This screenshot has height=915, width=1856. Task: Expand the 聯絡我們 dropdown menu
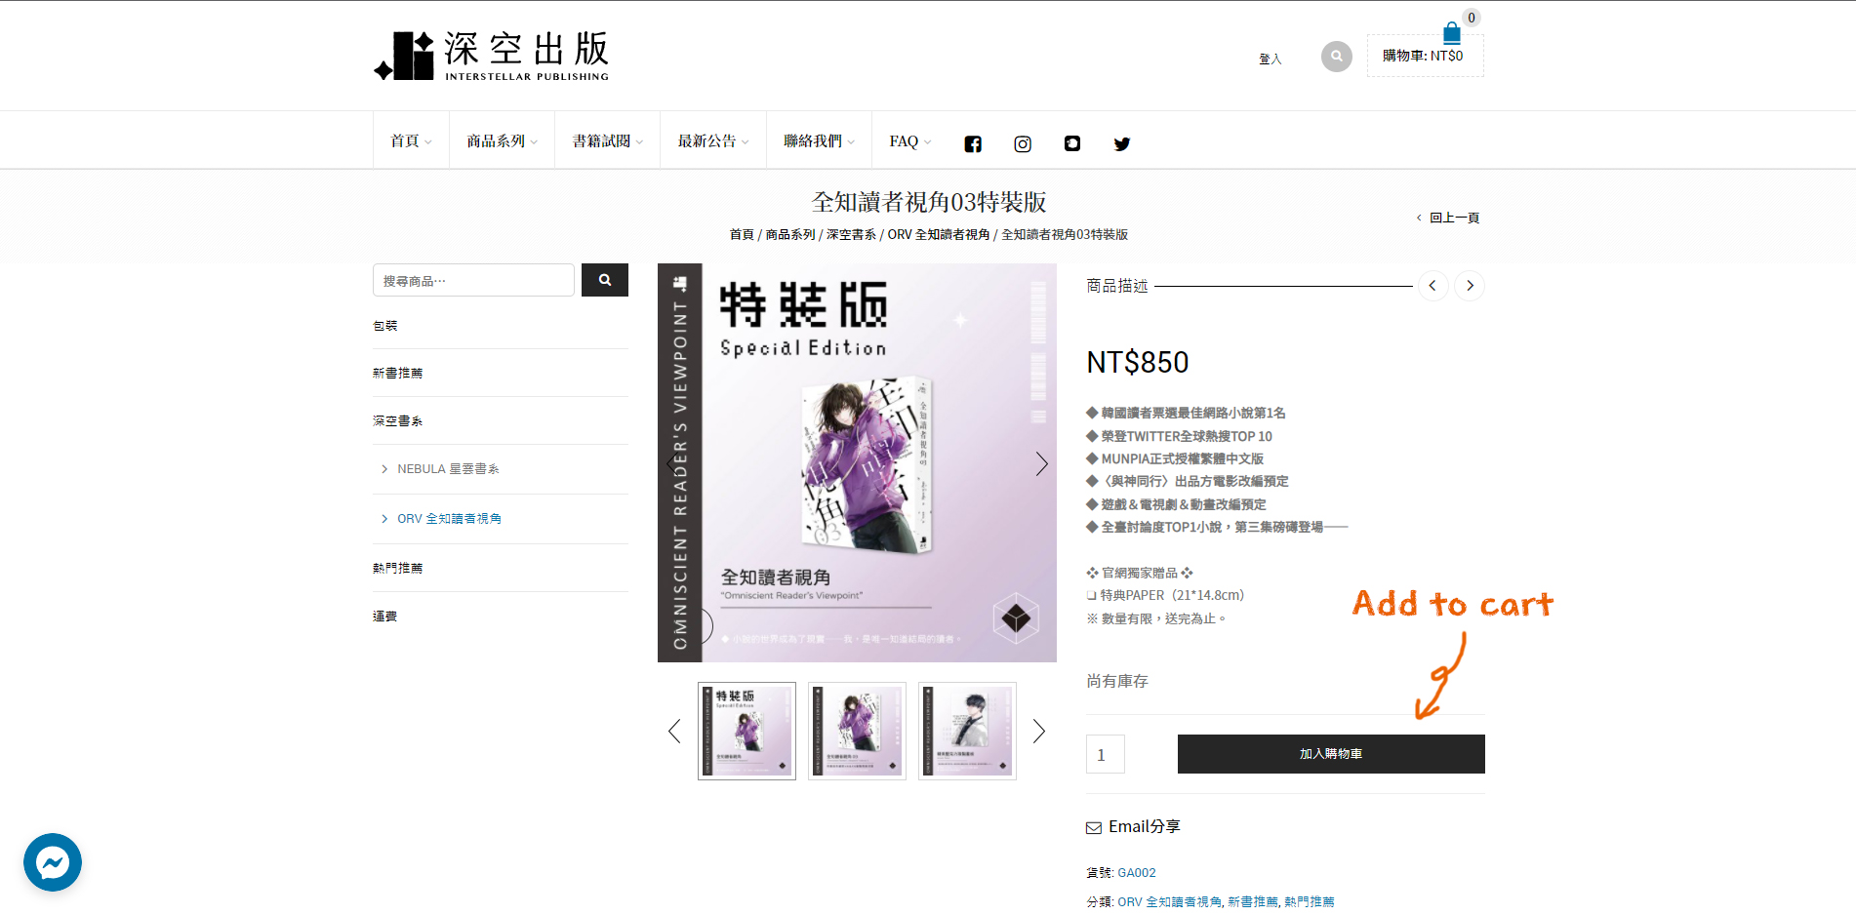tap(819, 140)
